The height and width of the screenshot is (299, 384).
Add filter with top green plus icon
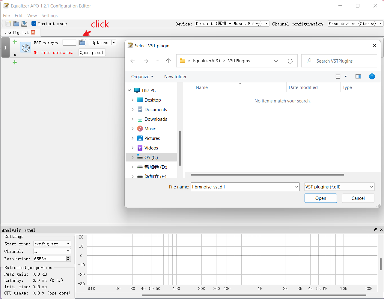click(x=15, y=42)
